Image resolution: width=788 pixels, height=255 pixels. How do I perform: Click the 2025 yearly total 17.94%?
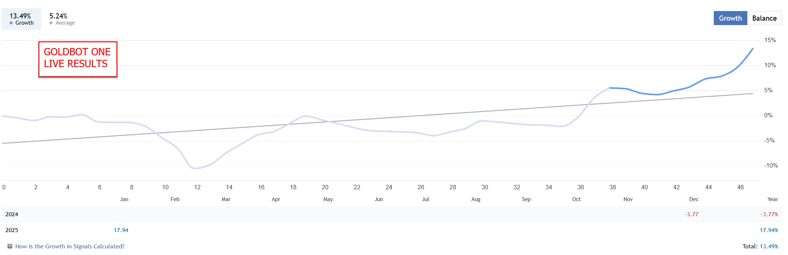point(768,230)
